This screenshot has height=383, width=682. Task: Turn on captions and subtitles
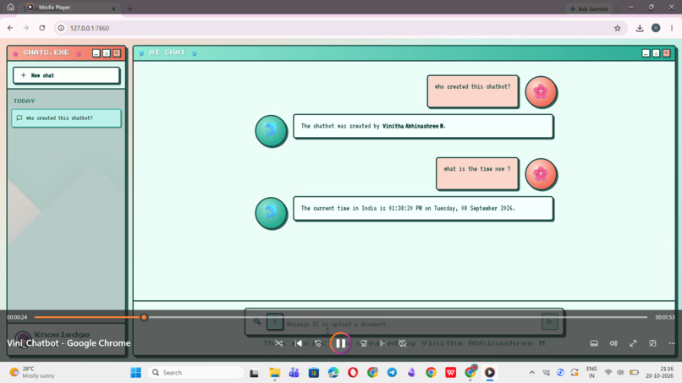(x=594, y=343)
